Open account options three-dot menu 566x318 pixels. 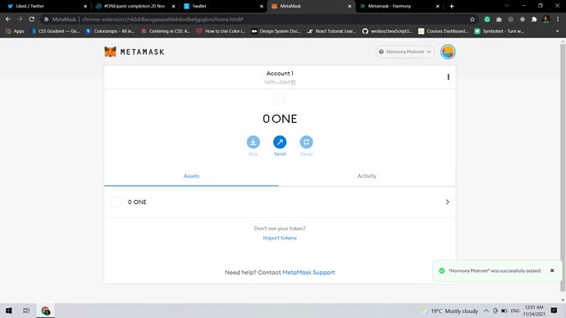(449, 77)
